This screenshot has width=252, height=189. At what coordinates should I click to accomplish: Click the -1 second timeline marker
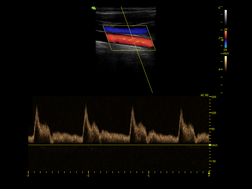[148, 176]
